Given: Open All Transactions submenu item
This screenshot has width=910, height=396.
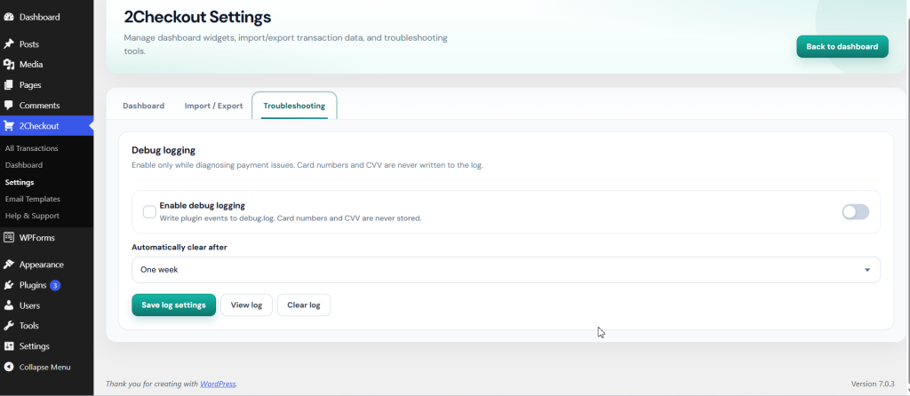Looking at the screenshot, I should (31, 148).
